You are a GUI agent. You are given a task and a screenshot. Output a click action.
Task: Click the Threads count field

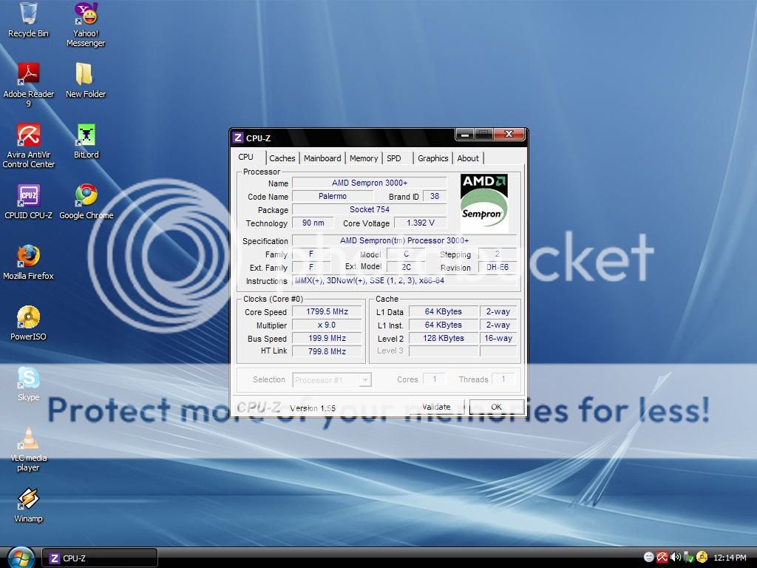pyautogui.click(x=503, y=379)
